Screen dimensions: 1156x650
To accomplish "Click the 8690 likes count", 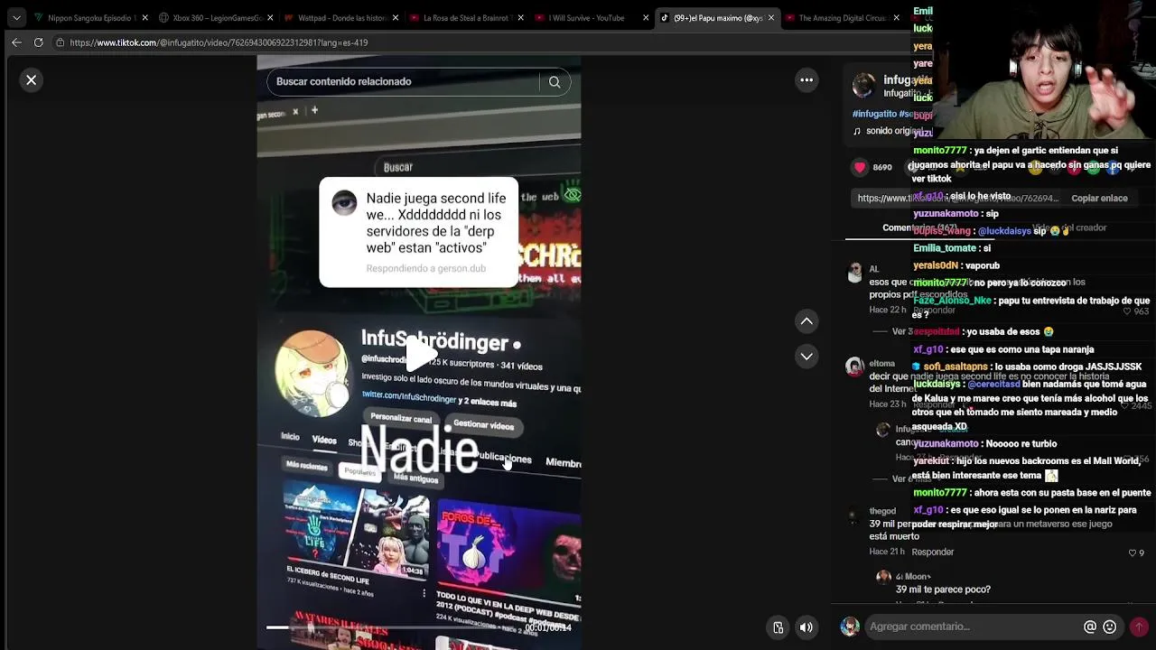I will point(882,168).
